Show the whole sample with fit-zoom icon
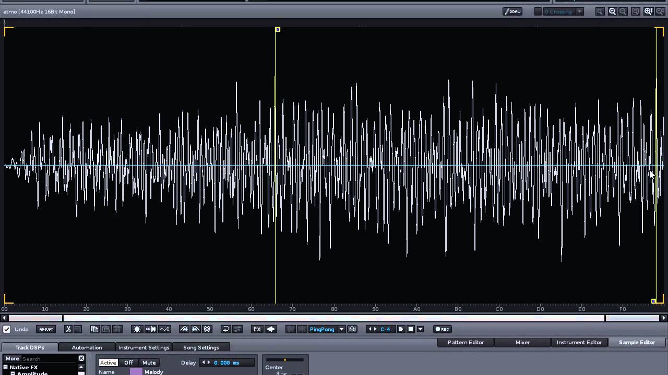 pyautogui.click(x=636, y=11)
